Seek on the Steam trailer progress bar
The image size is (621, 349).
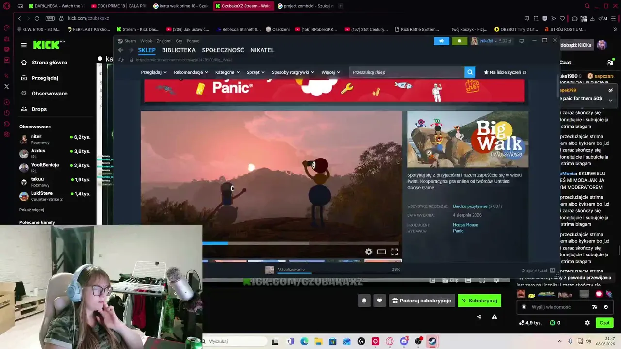coord(301,243)
